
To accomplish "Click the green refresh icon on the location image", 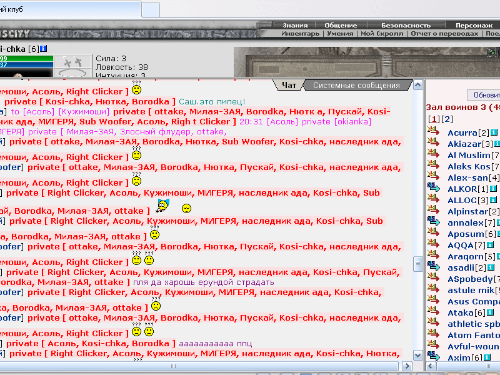I will click(492, 52).
